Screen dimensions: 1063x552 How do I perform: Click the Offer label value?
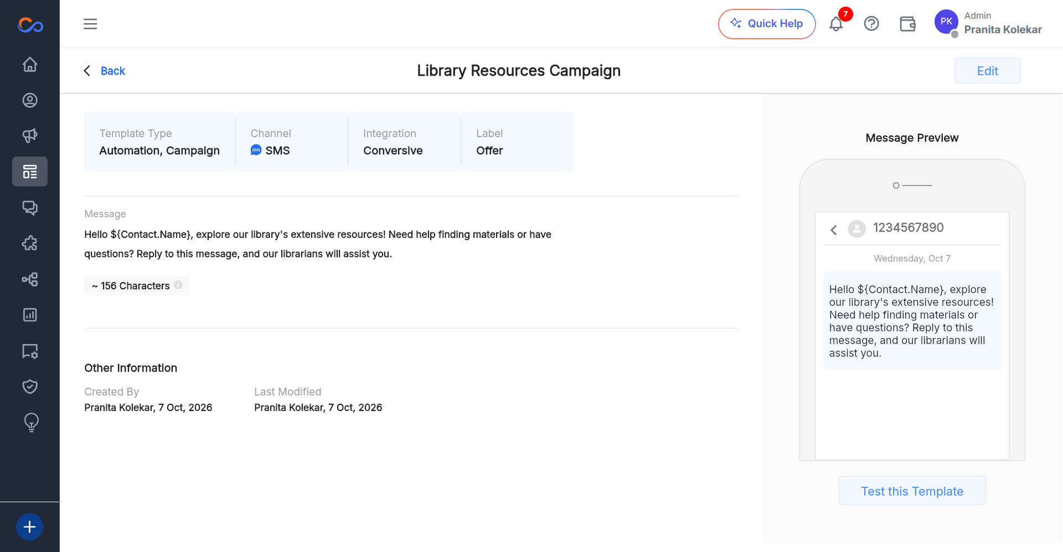pos(489,150)
